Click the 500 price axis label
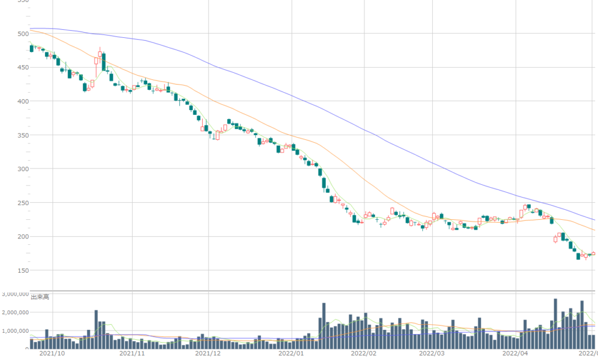598x362 pixels. click(x=23, y=33)
